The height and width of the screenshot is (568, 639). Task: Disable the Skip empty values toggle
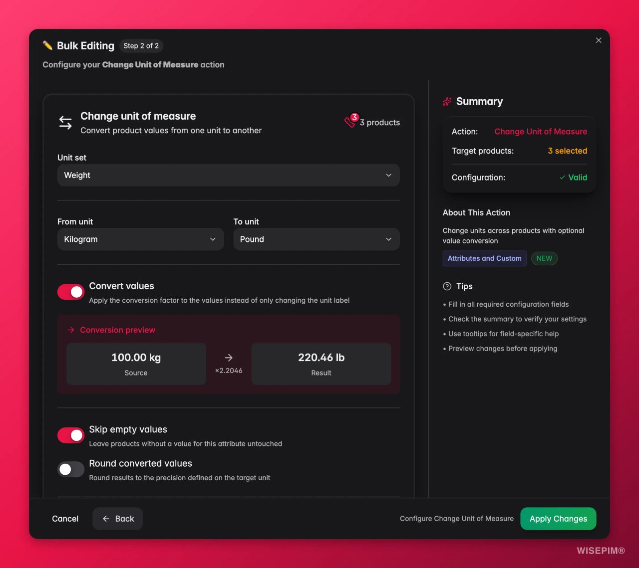coord(71,435)
